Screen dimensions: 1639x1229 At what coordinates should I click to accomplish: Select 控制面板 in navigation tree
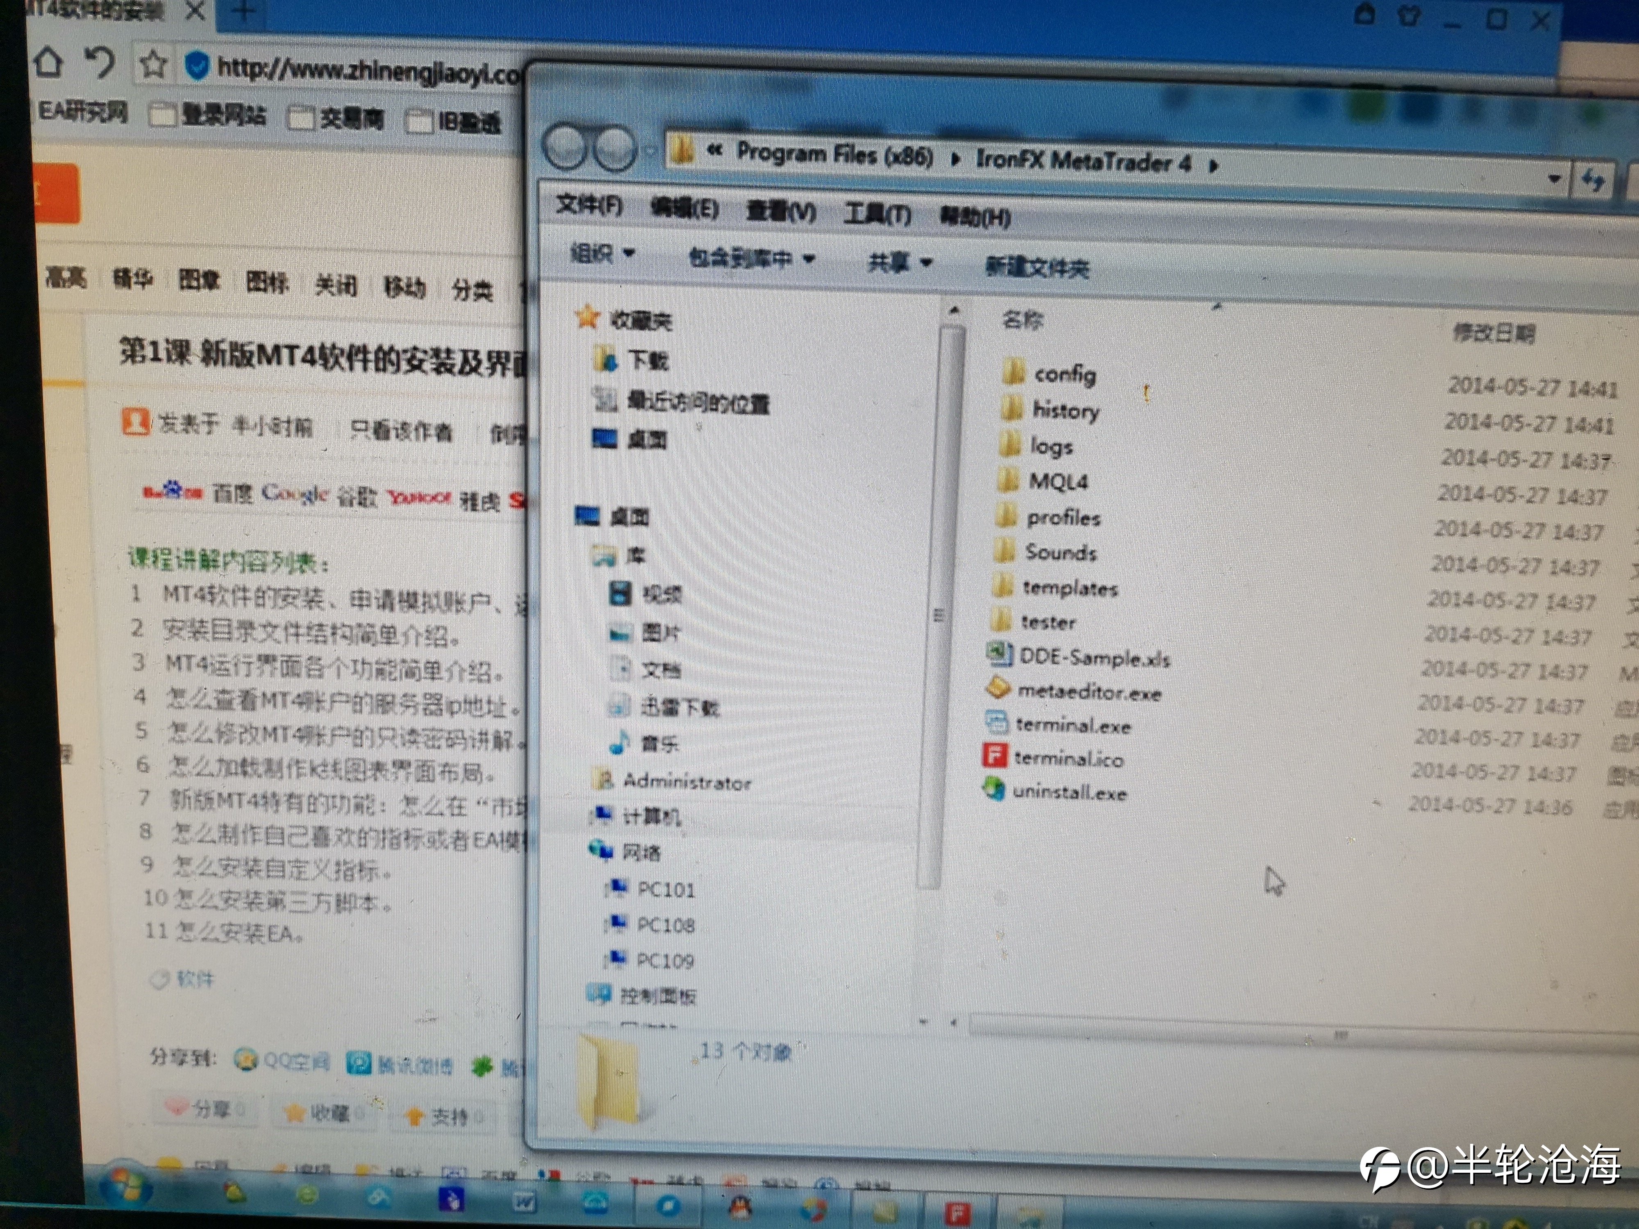pos(641,995)
